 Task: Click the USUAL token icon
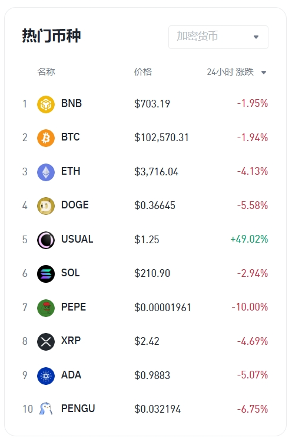tap(46, 240)
